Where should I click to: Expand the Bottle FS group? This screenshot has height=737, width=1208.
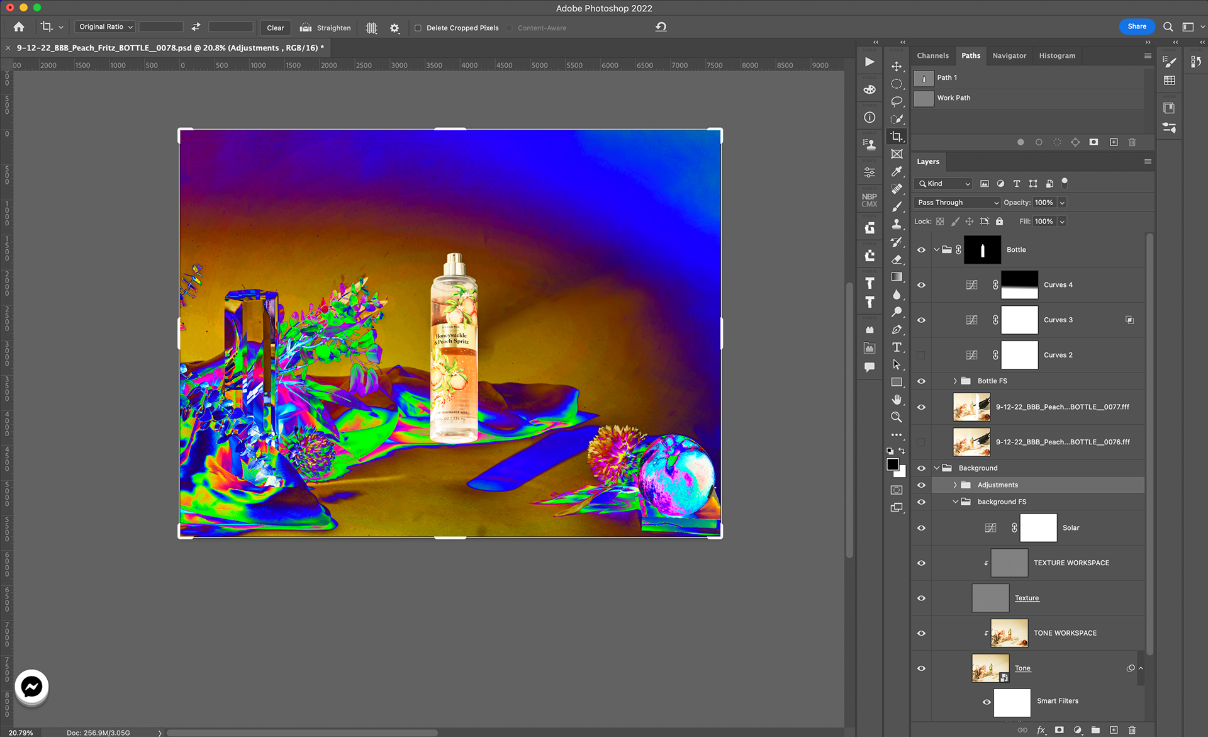pyautogui.click(x=954, y=381)
